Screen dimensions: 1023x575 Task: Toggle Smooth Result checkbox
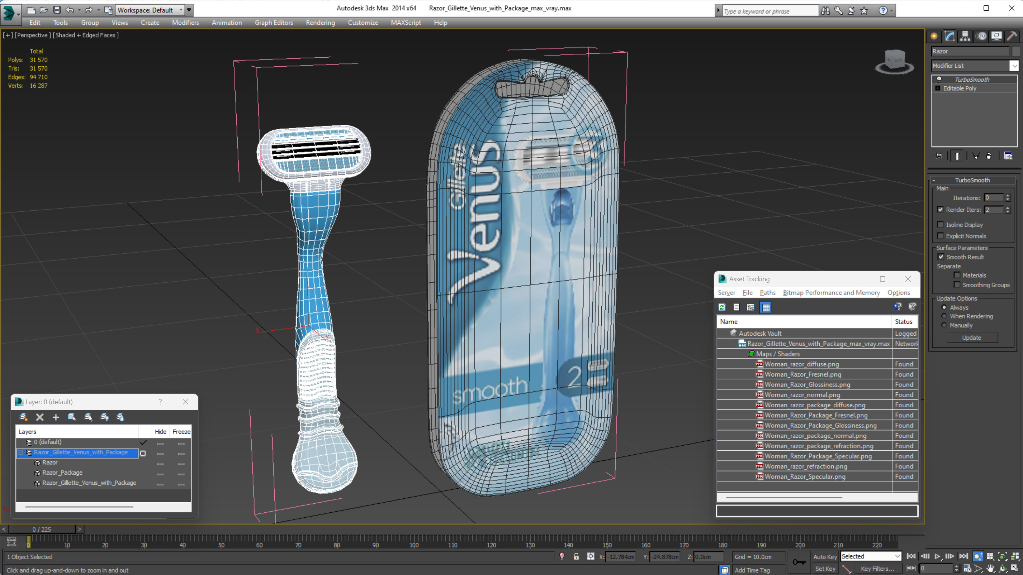pyautogui.click(x=941, y=257)
